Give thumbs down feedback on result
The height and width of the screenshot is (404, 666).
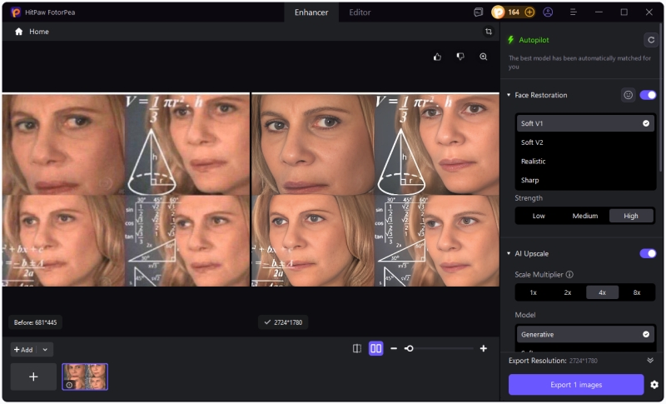(460, 57)
